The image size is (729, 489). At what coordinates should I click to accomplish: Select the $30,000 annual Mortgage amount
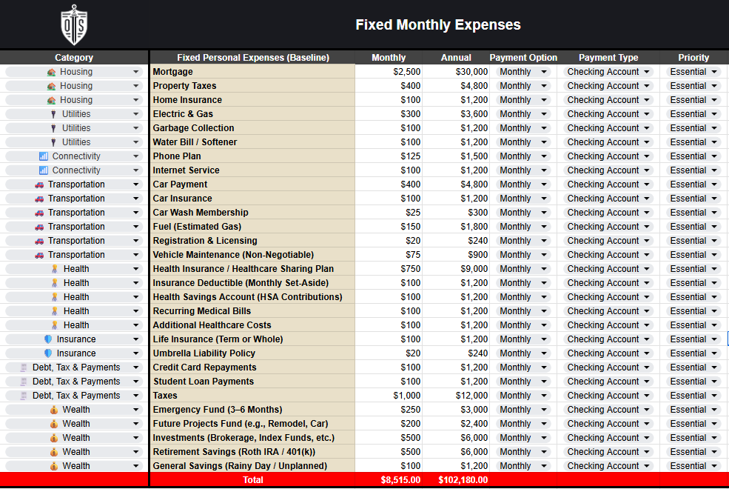(x=456, y=72)
